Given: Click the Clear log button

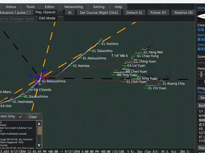Looking at the screenshot, I should [x=33, y=117].
